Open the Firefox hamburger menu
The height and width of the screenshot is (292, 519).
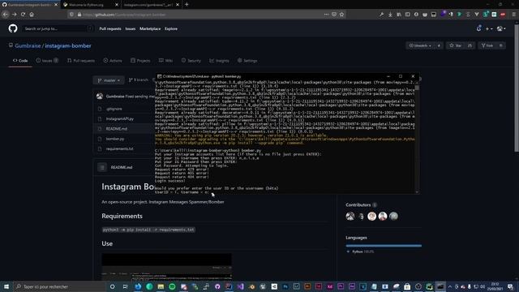coord(513,15)
